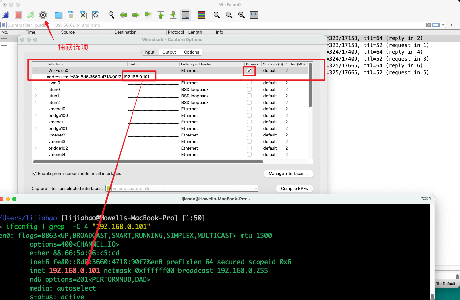This screenshot has width=460, height=300.
Task: Focus the display filter field
Action: pos(216,25)
